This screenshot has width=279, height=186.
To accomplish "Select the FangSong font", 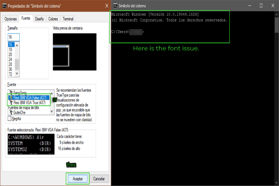I will coord(20,92).
